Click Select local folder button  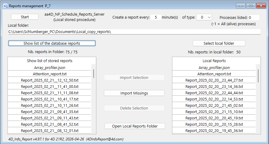(x=219, y=43)
